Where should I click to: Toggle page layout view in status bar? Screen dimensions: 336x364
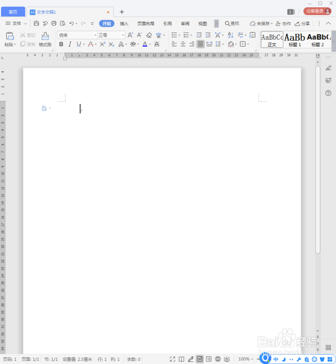(x=200, y=359)
